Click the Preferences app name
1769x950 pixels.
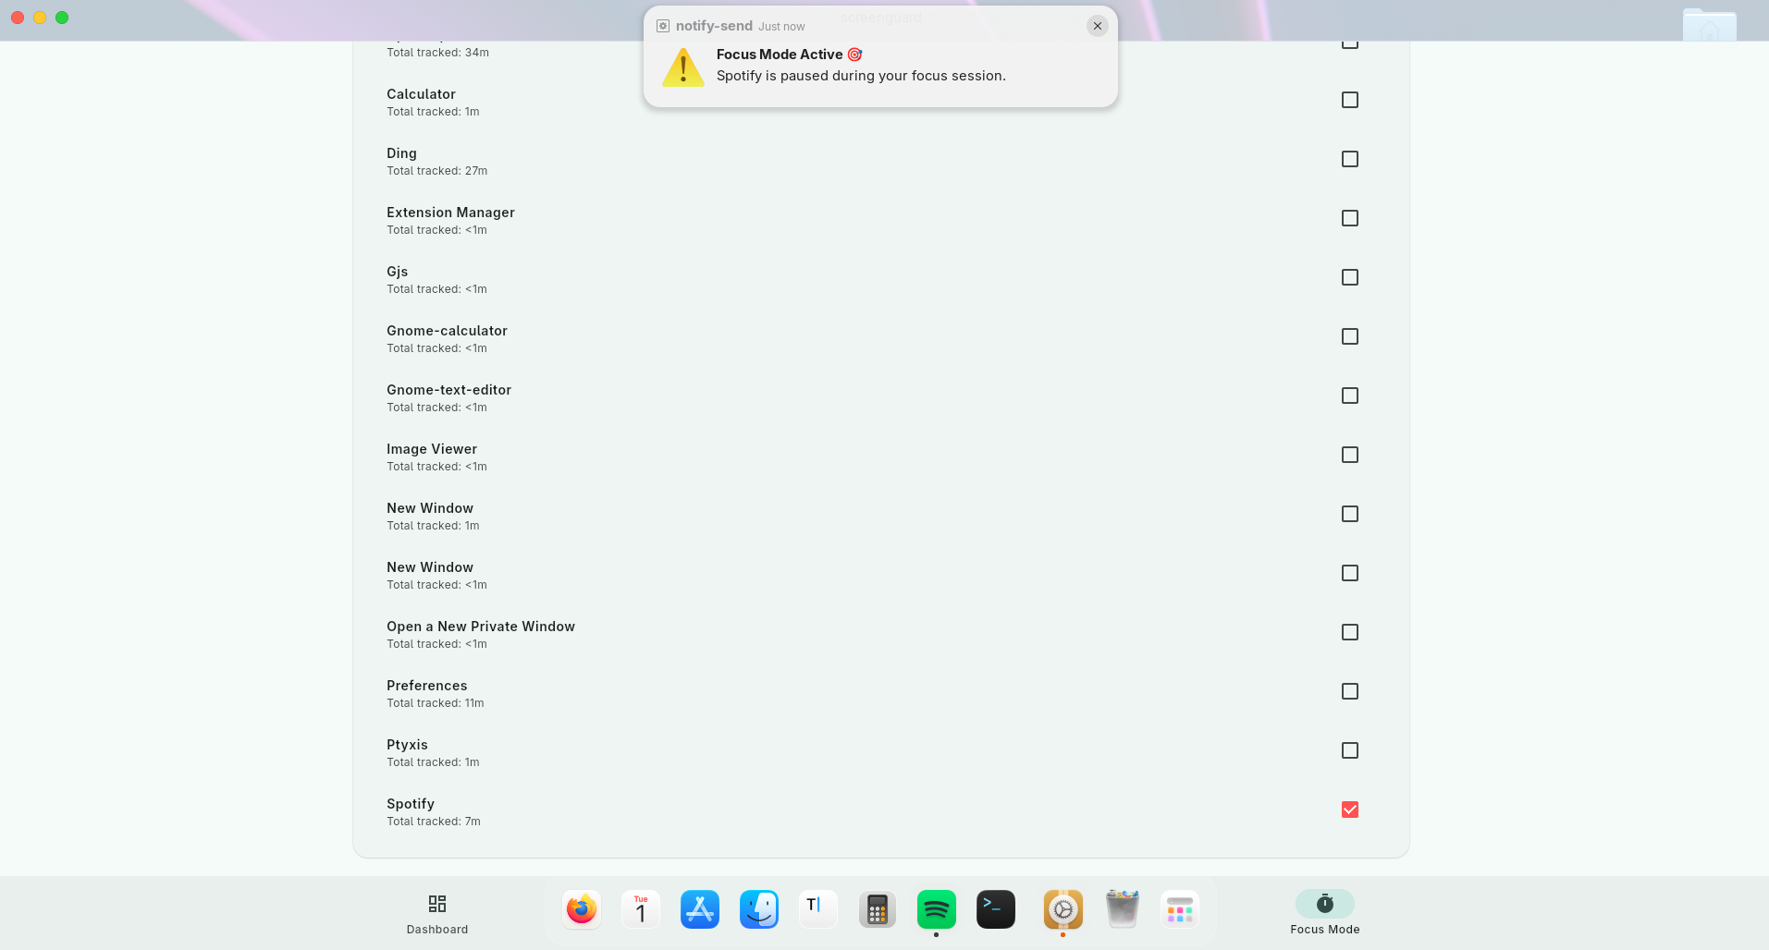coord(427,686)
